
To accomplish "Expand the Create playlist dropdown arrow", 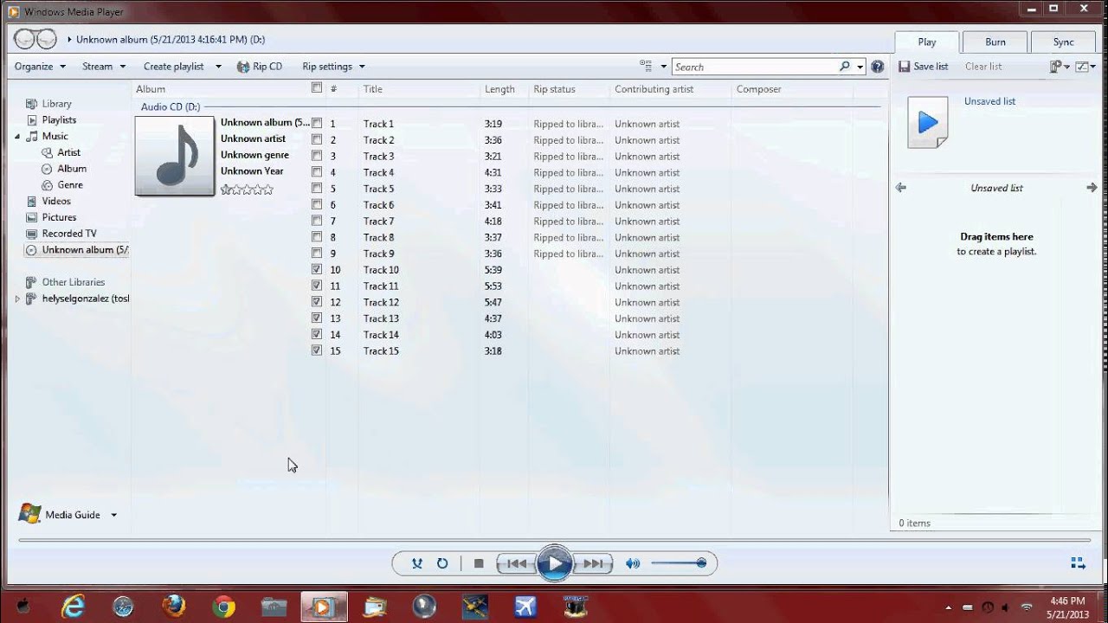I will point(218,67).
